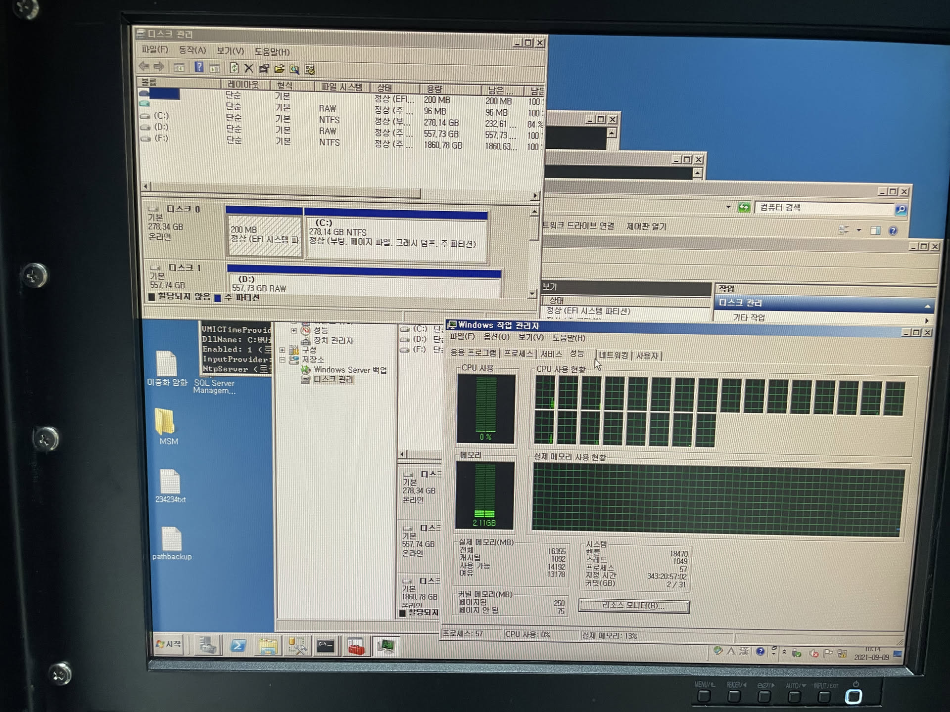950x712 pixels.
Task: Click the Refresh icon in Disk Management toolbar
Action: 235,68
